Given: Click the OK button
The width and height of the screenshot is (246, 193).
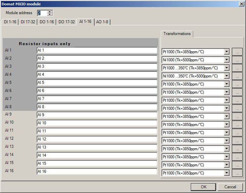Looking at the screenshot, I should pyautogui.click(x=203, y=187).
